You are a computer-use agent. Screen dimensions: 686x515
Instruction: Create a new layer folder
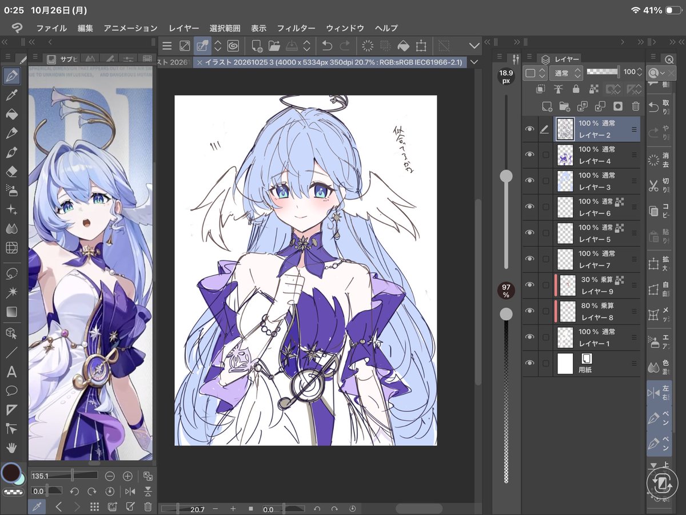click(565, 106)
